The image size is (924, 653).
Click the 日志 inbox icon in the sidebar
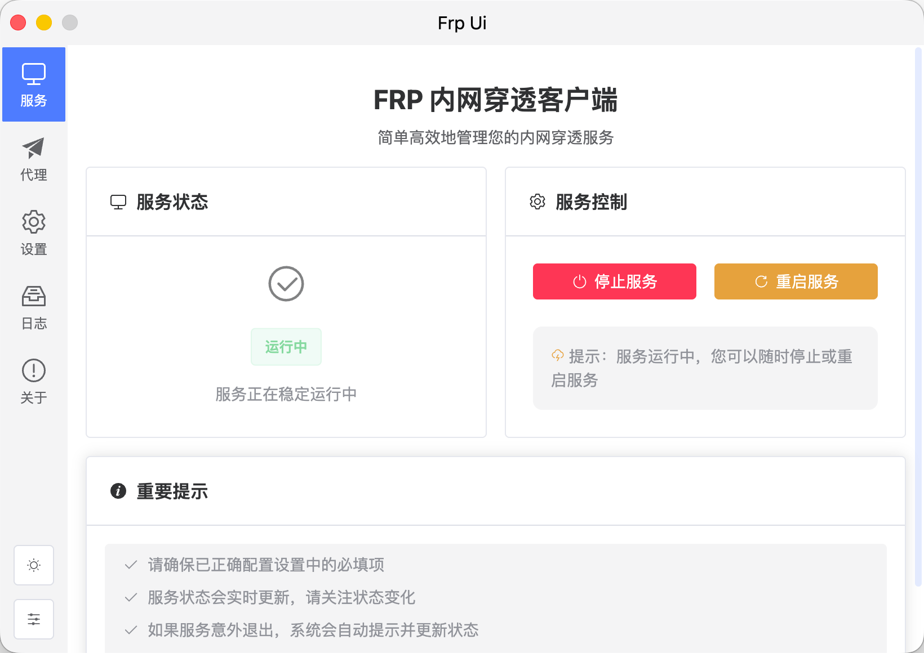(x=33, y=296)
